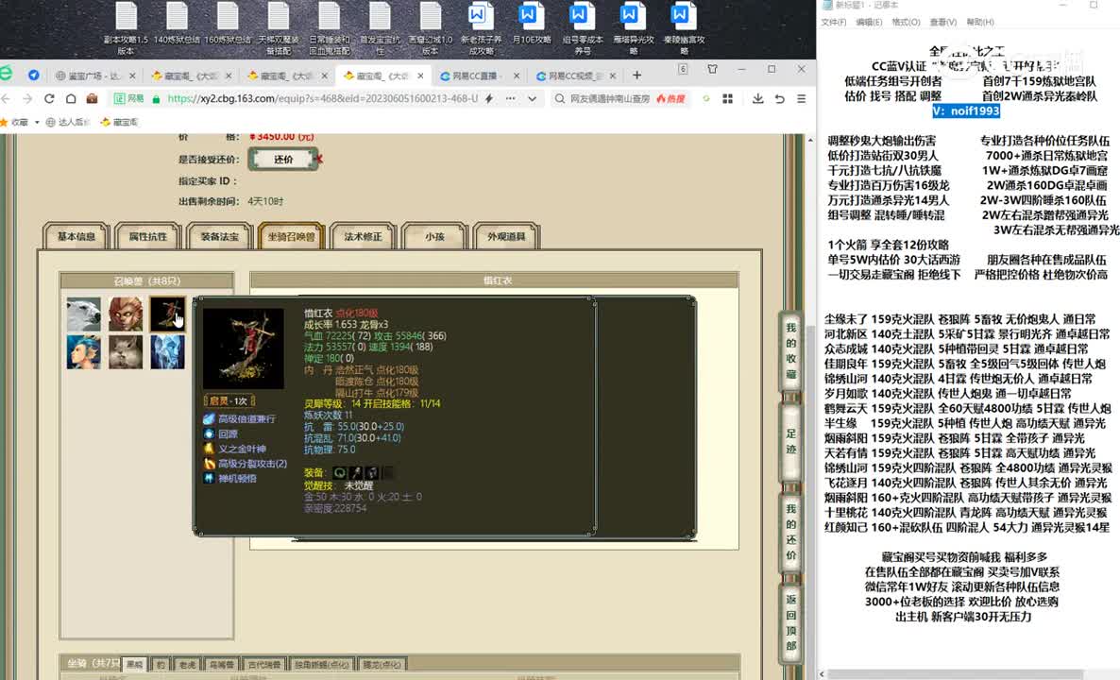Open the brown briefcase icon in the toolbar
Viewport: 1120px width, 680px height.
(x=93, y=98)
